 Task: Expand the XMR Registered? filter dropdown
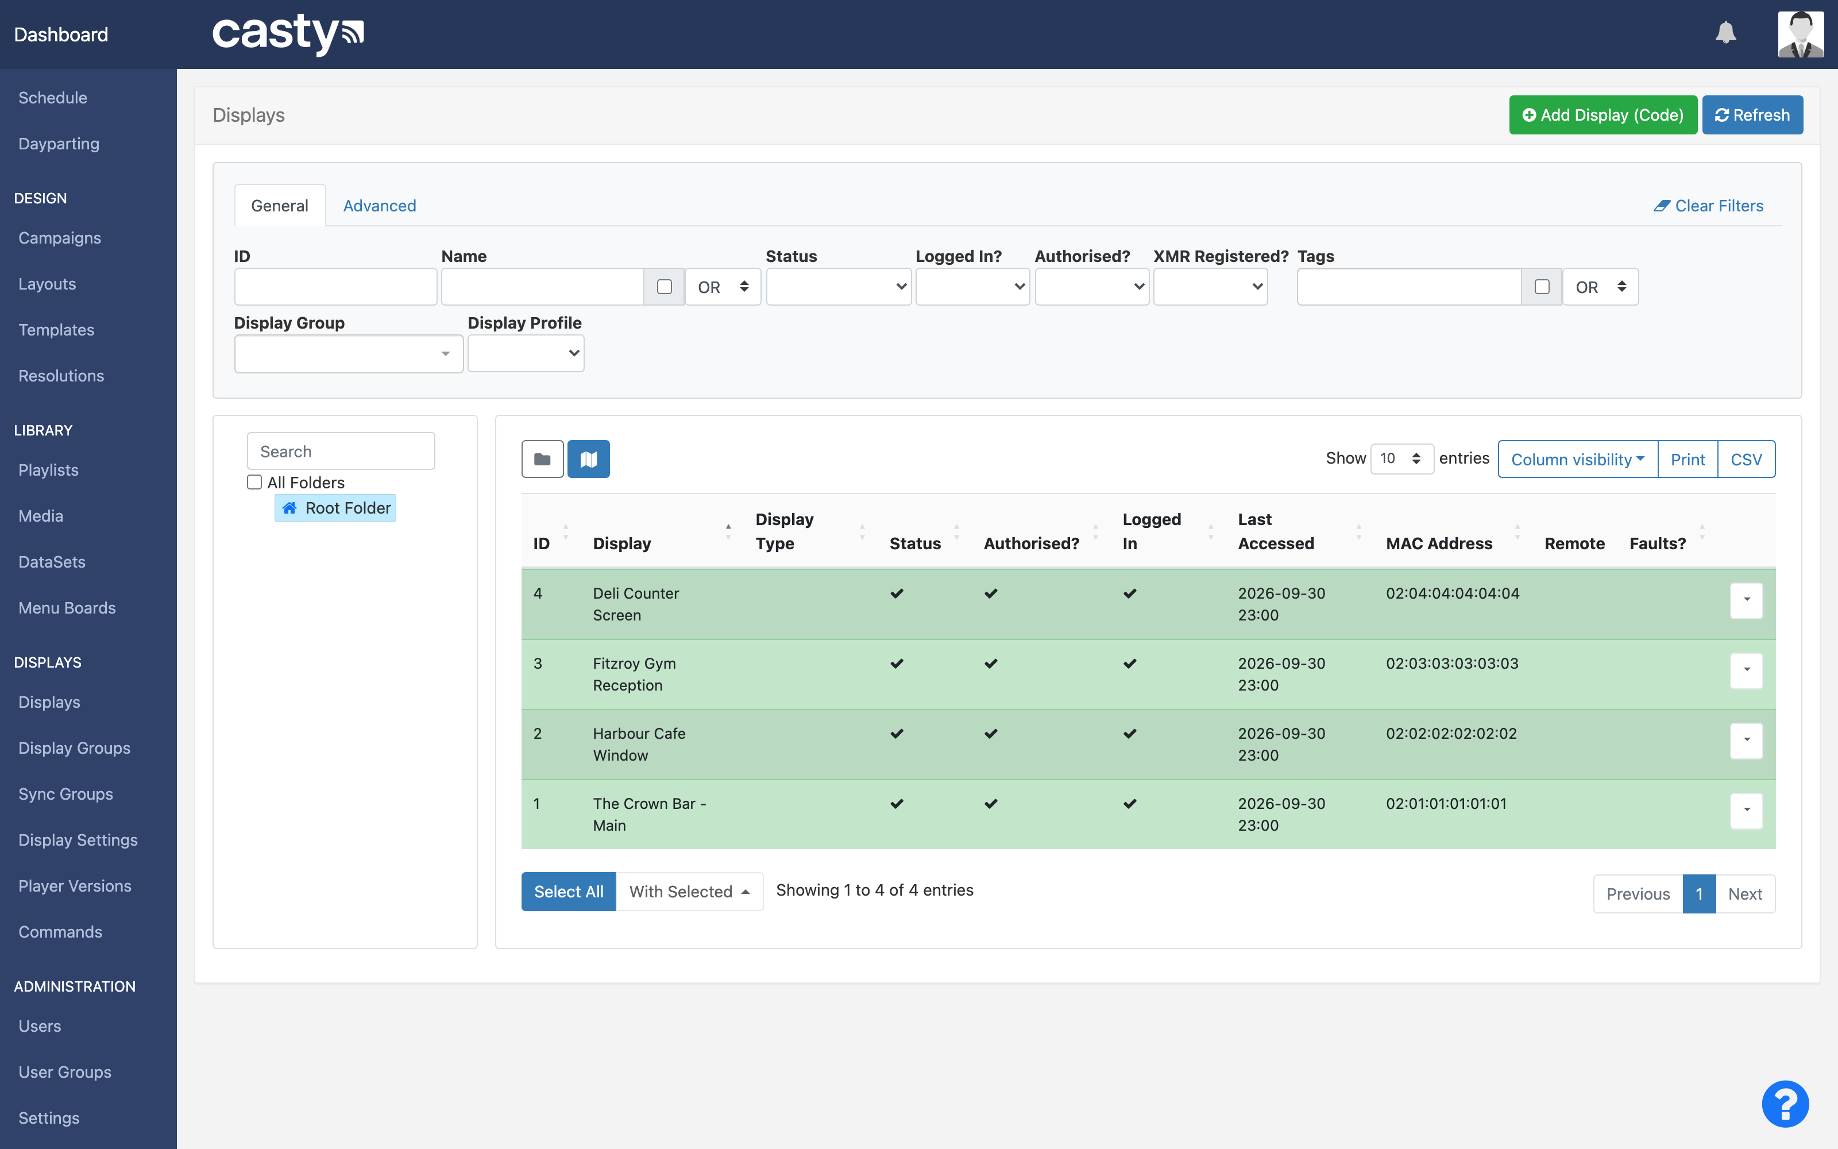[1211, 287]
